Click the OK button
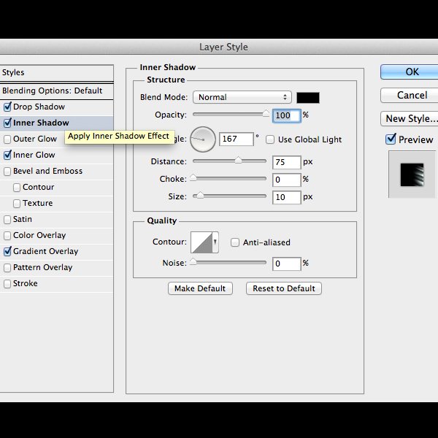 pyautogui.click(x=410, y=72)
